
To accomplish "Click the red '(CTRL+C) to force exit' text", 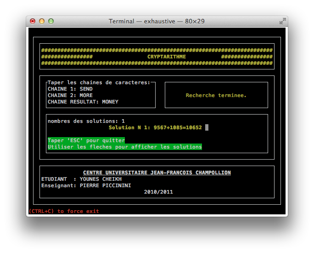I will (64, 211).
